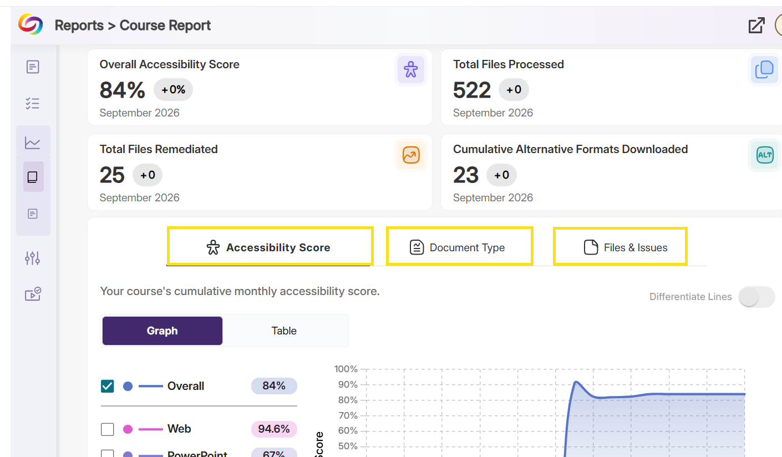Screen dimensions: 782x457
Task: Click the Total Files Processed card title
Action: click(x=509, y=64)
